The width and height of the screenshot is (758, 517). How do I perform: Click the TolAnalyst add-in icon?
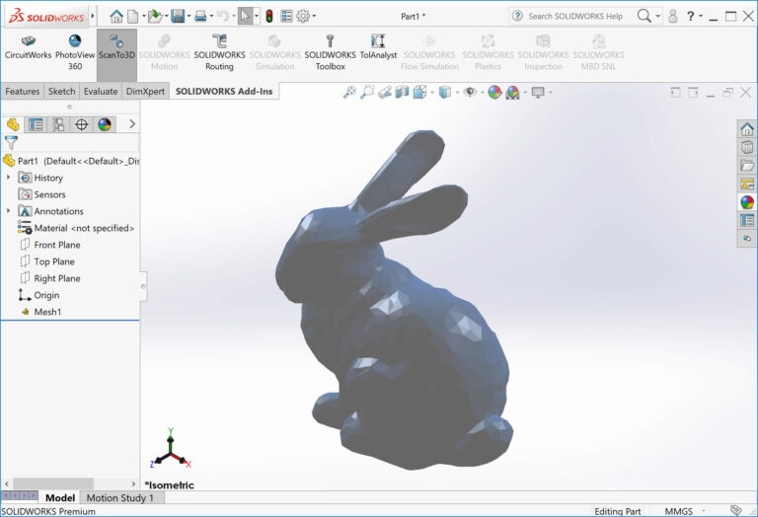click(x=377, y=47)
